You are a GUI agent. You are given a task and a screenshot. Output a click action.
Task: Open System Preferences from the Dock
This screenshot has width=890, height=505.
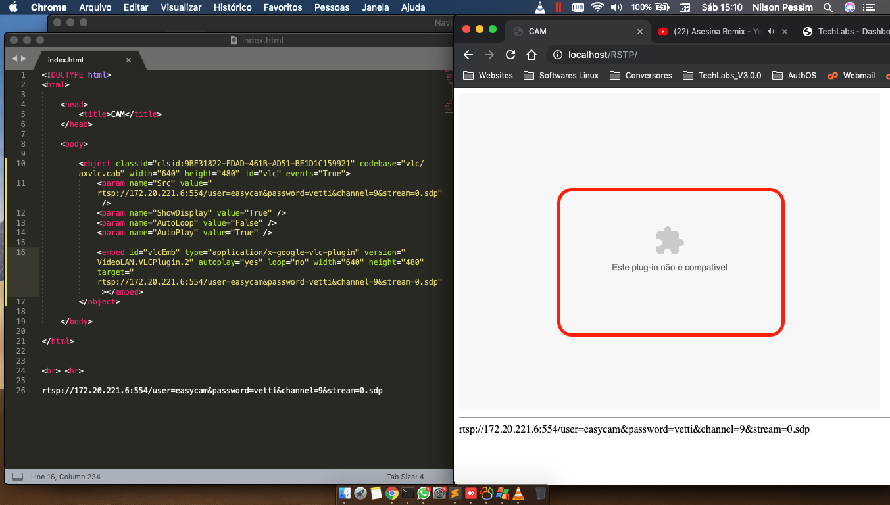pyautogui.click(x=439, y=493)
